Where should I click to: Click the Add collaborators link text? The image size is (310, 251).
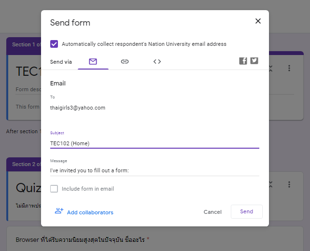tap(90, 212)
